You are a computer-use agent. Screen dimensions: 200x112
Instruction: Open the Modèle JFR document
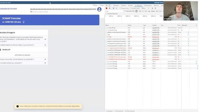pyautogui.click(x=6, y=50)
